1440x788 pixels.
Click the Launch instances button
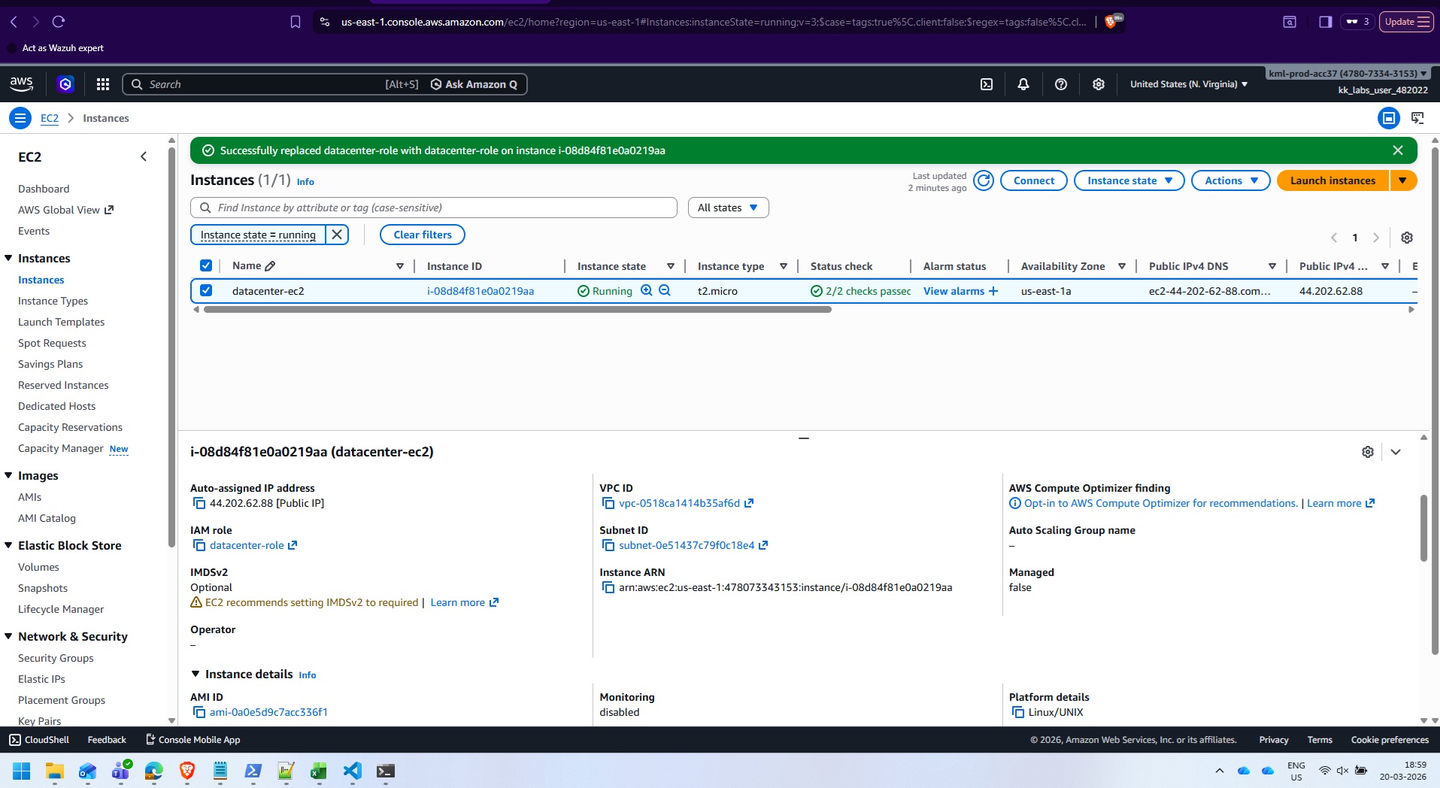(x=1332, y=180)
